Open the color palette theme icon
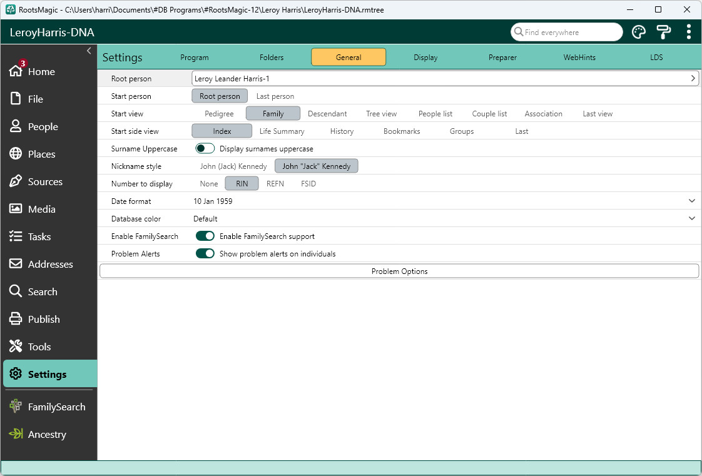The width and height of the screenshot is (702, 476). 638,32
